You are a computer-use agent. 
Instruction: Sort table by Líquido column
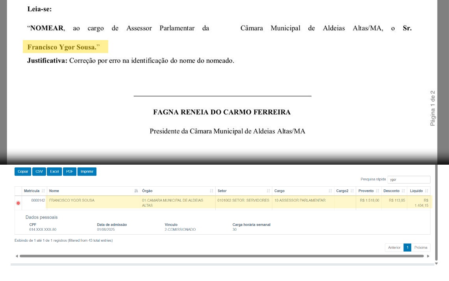point(419,191)
